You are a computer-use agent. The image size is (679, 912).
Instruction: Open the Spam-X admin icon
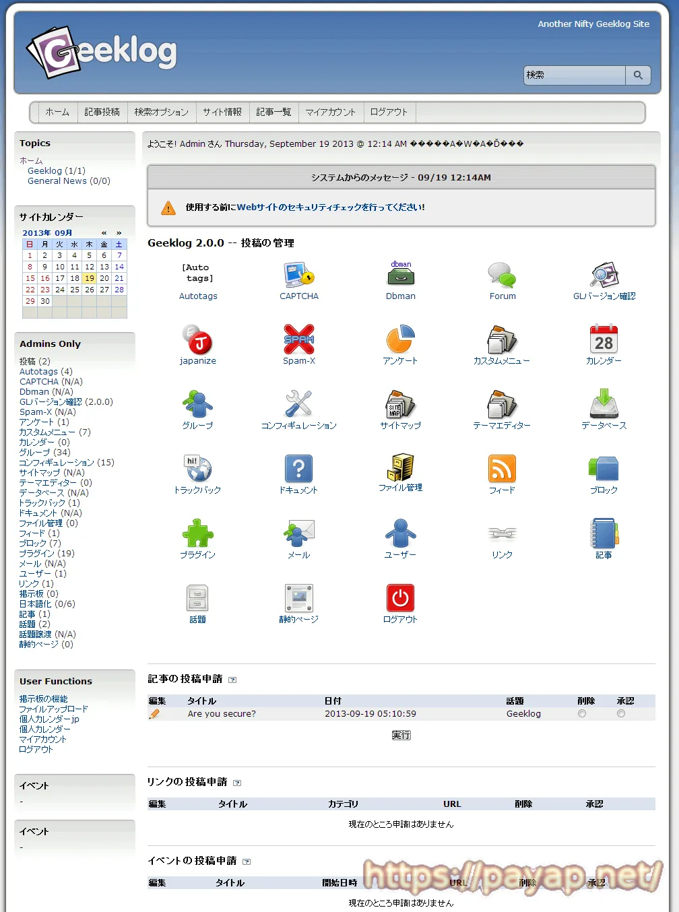tap(299, 340)
